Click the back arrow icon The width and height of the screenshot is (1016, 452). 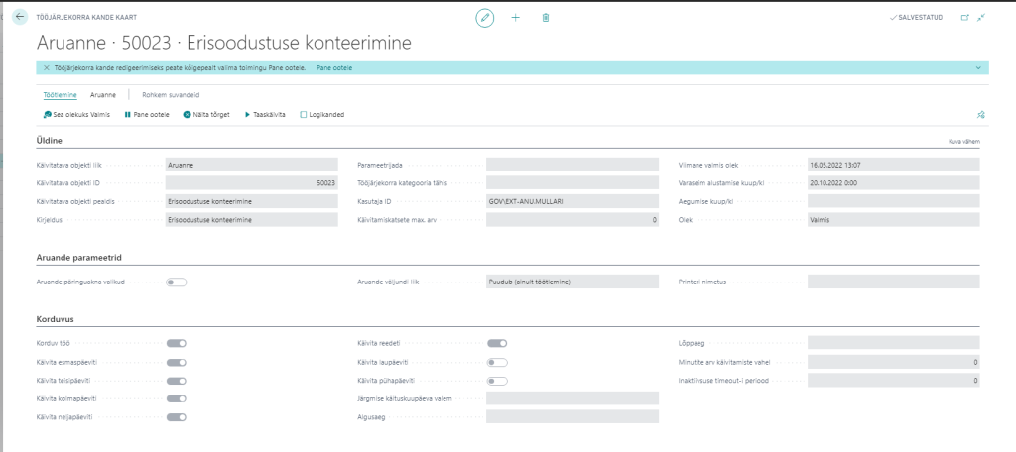point(20,18)
